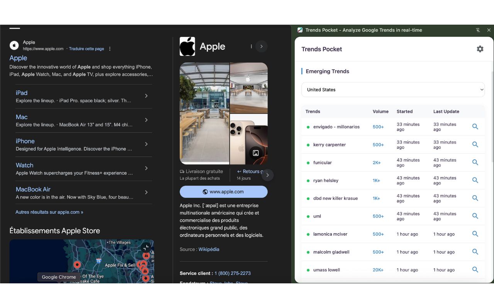Click the iPad sitelink
Image resolution: width=494 pixels, height=308 pixels.
pyautogui.click(x=22, y=93)
